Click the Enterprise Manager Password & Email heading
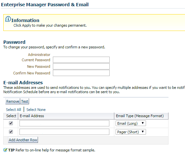185x158 pixels. point(45,5)
